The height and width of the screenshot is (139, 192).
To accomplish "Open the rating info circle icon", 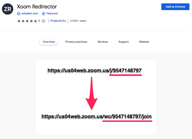I will click(x=43, y=21).
